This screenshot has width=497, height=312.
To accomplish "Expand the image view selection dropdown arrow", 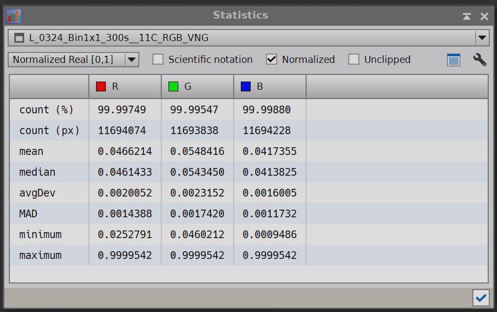I will (482, 38).
